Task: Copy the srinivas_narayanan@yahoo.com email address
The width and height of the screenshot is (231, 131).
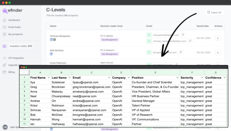Action: click(x=190, y=41)
